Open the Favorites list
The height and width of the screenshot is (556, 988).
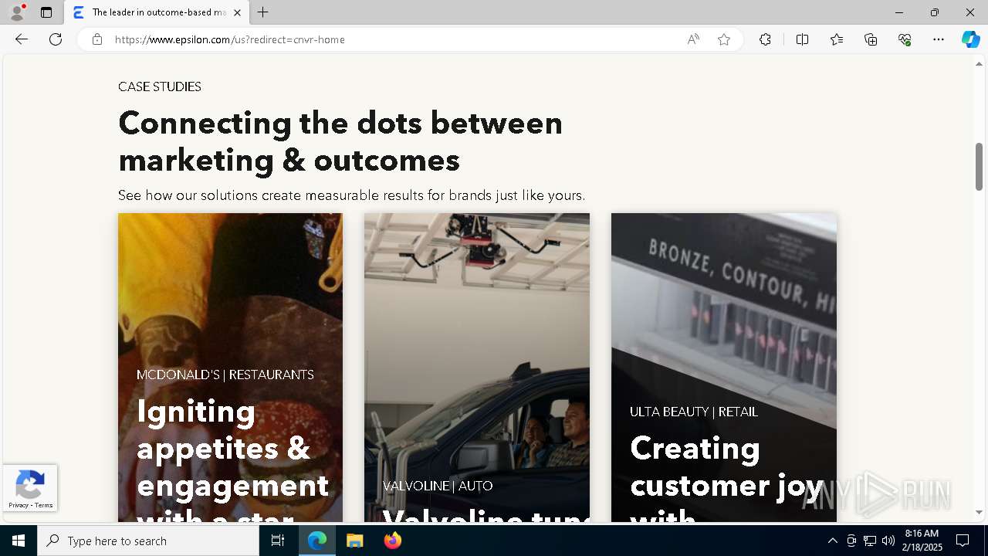pos(837,39)
